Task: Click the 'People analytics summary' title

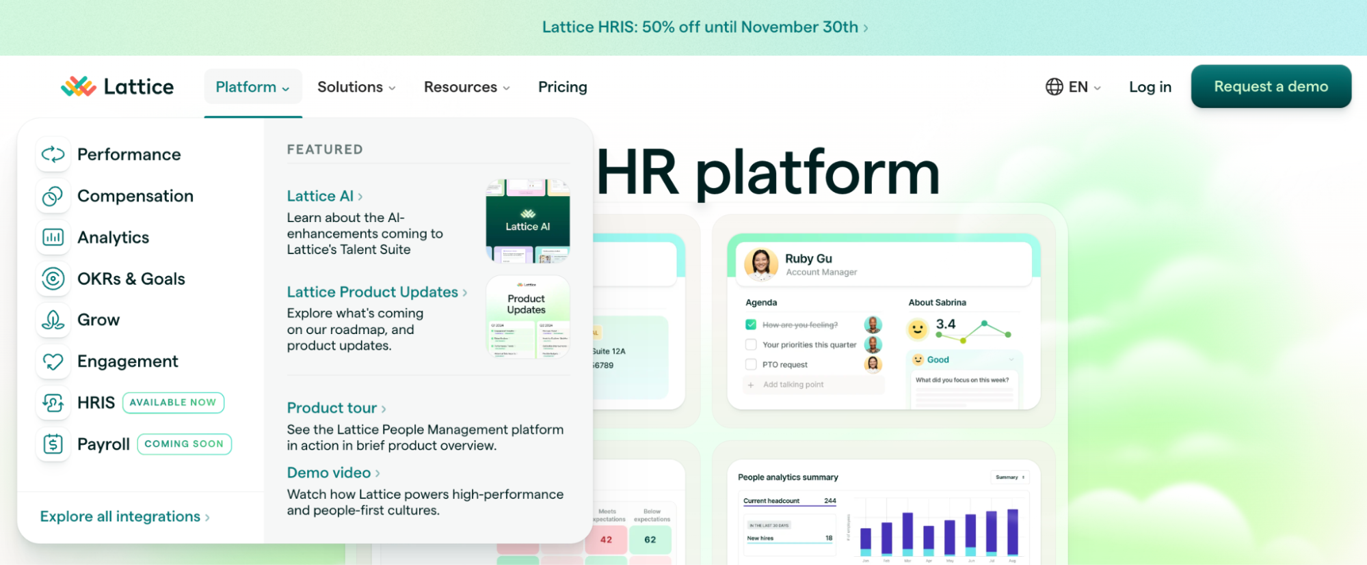Action: (x=788, y=477)
